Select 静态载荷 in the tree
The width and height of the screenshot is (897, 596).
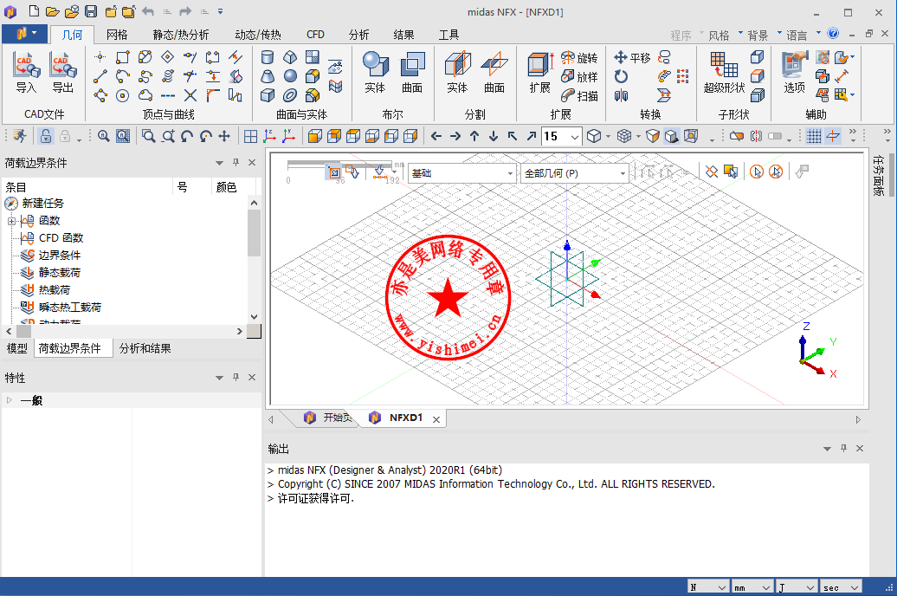(x=60, y=273)
